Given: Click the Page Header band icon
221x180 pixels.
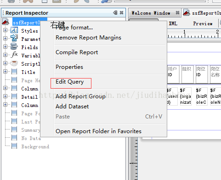Looking at the screenshot, I should click(x=14, y=80).
